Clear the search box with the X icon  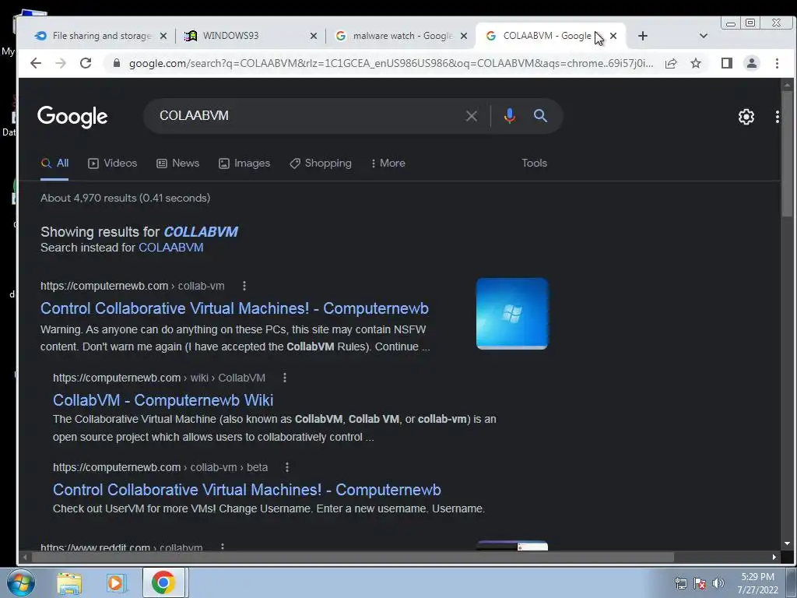click(x=471, y=116)
